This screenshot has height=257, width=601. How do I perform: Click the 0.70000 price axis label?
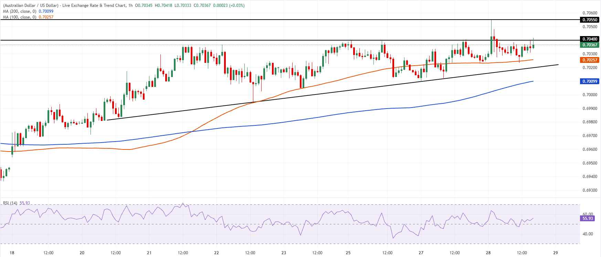coord(590,95)
